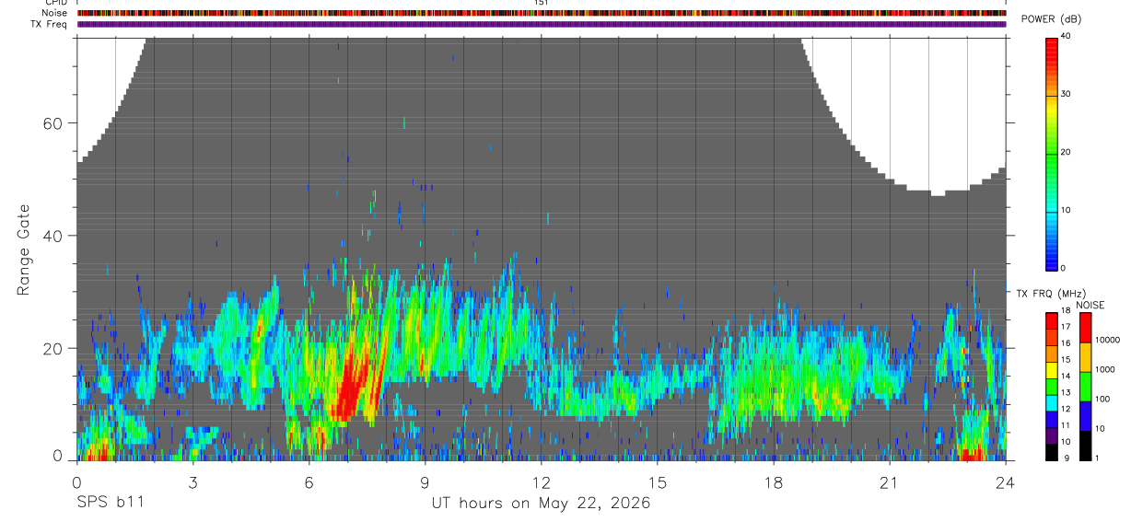The image size is (1131, 522).
Task: Click the "15" value on TX FRQ scale
Action: pos(1065,359)
